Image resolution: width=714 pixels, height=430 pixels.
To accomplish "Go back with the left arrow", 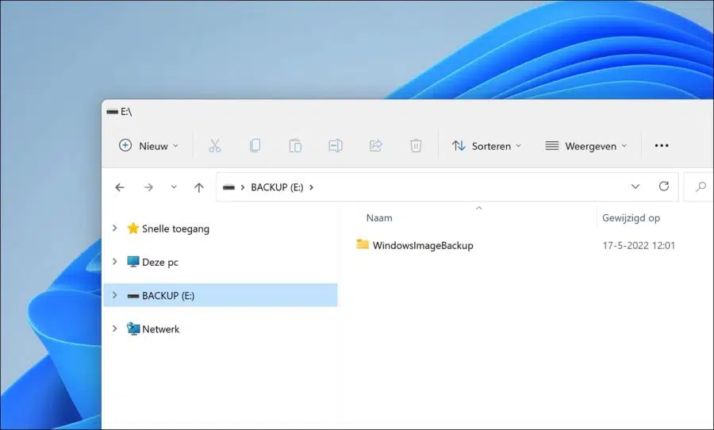I will pos(120,187).
